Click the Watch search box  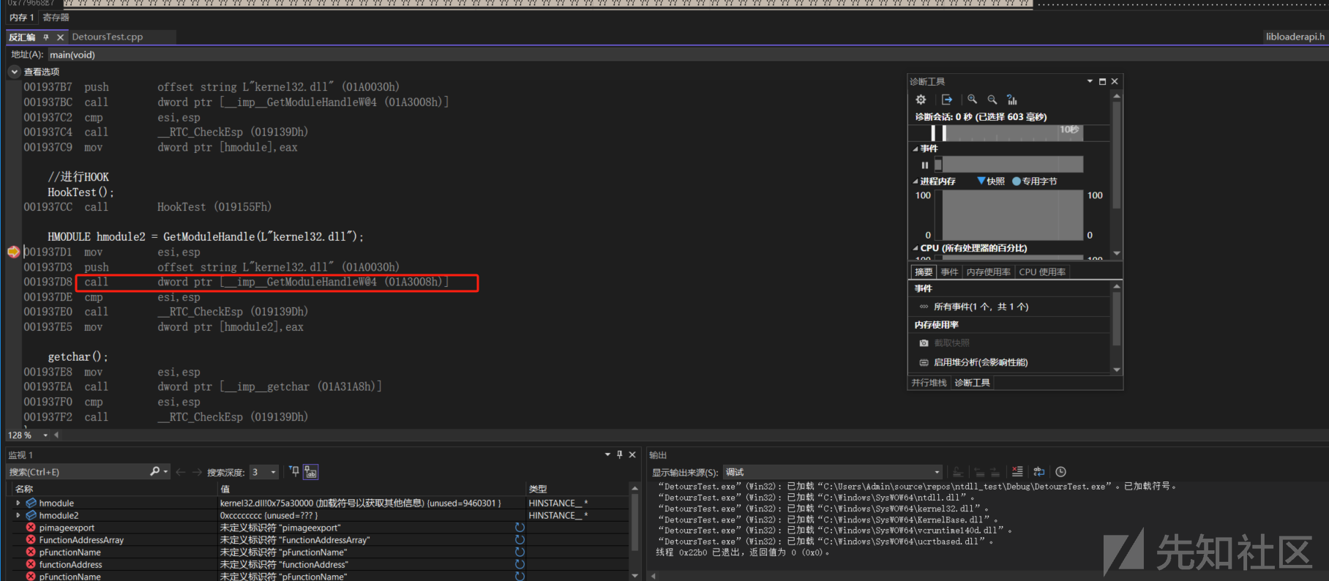pos(77,472)
